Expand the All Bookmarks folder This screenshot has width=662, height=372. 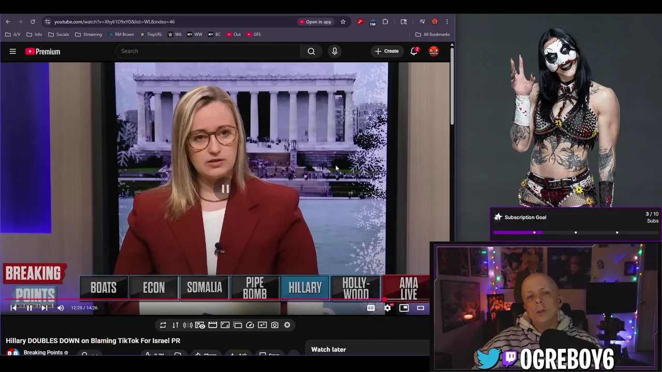(x=432, y=34)
